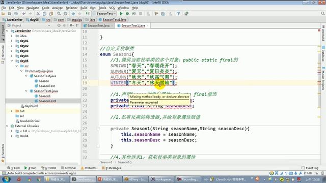Navigate Forward with the right arrow icon

(79, 14)
